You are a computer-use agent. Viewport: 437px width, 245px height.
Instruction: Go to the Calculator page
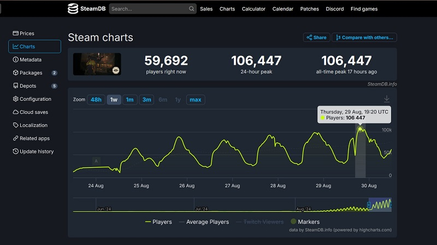click(253, 9)
